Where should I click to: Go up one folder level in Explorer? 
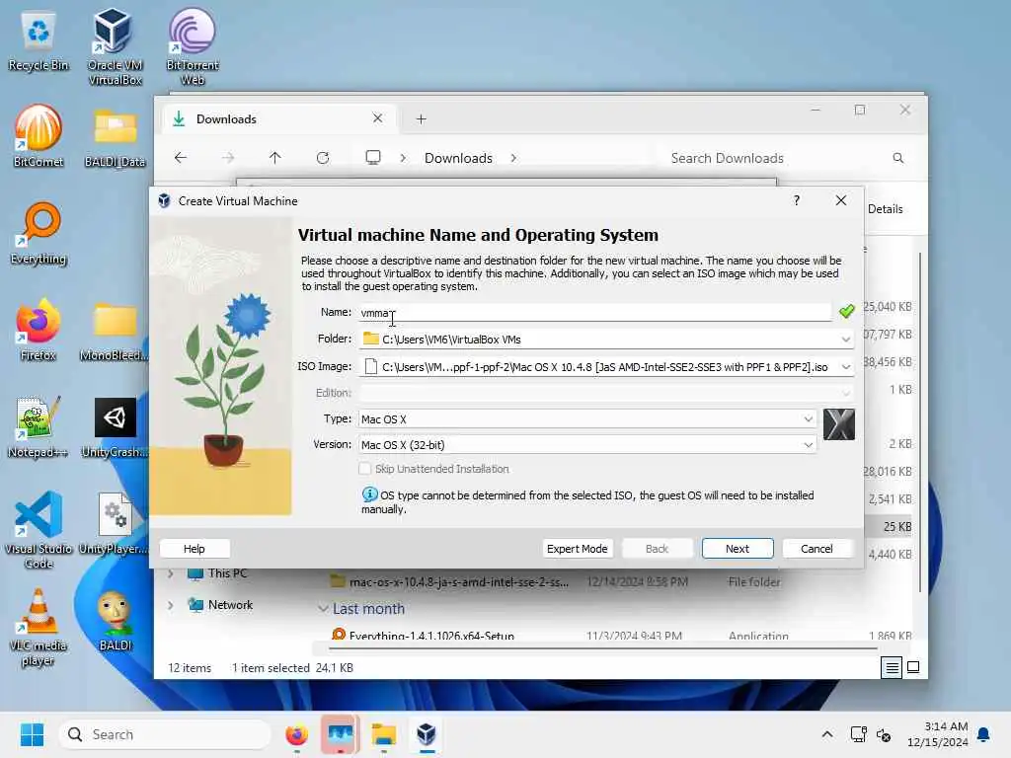(275, 158)
